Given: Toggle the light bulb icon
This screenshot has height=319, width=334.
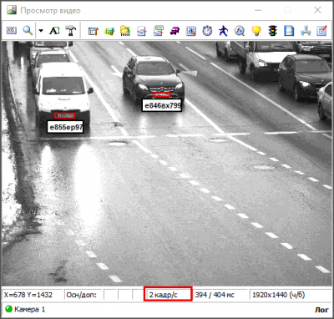Looking at the screenshot, I should 256,31.
